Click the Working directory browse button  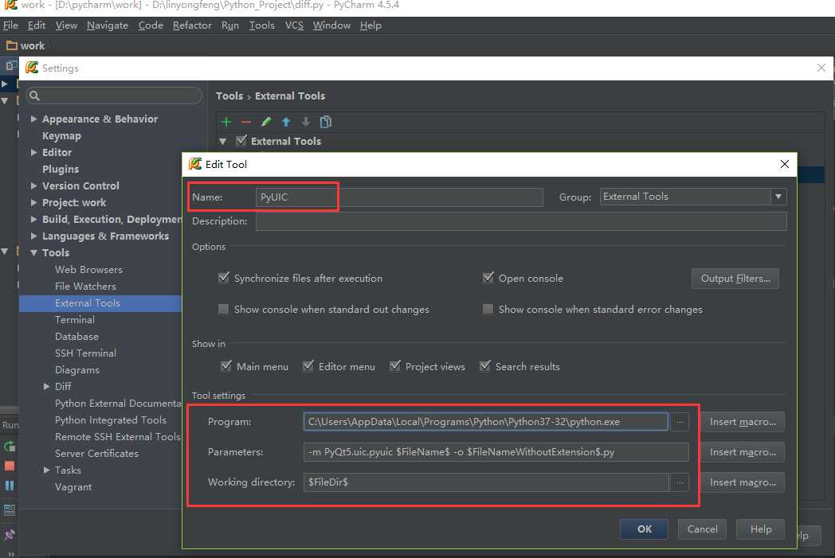pyautogui.click(x=680, y=482)
